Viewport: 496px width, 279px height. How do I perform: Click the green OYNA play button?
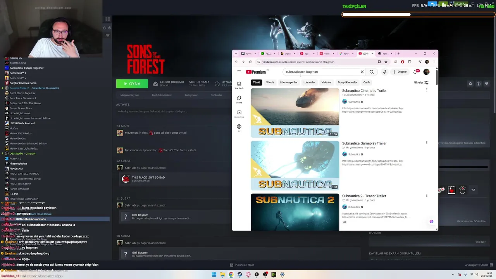coord(132,84)
